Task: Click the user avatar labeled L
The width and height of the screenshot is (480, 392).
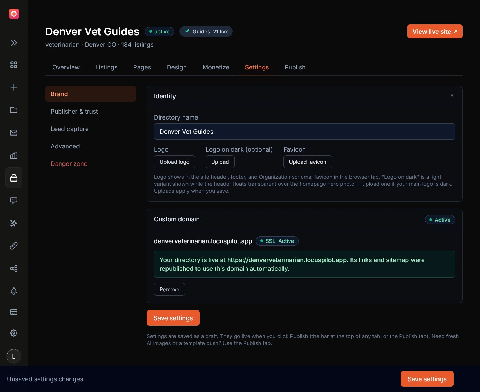Action: pyautogui.click(x=14, y=356)
